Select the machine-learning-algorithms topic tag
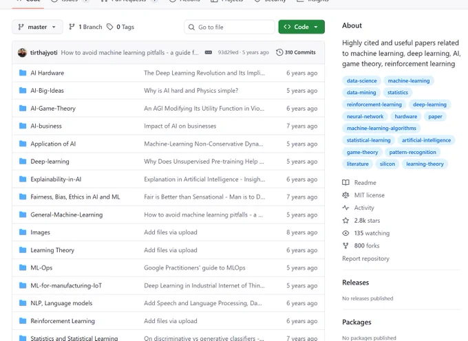 381,129
